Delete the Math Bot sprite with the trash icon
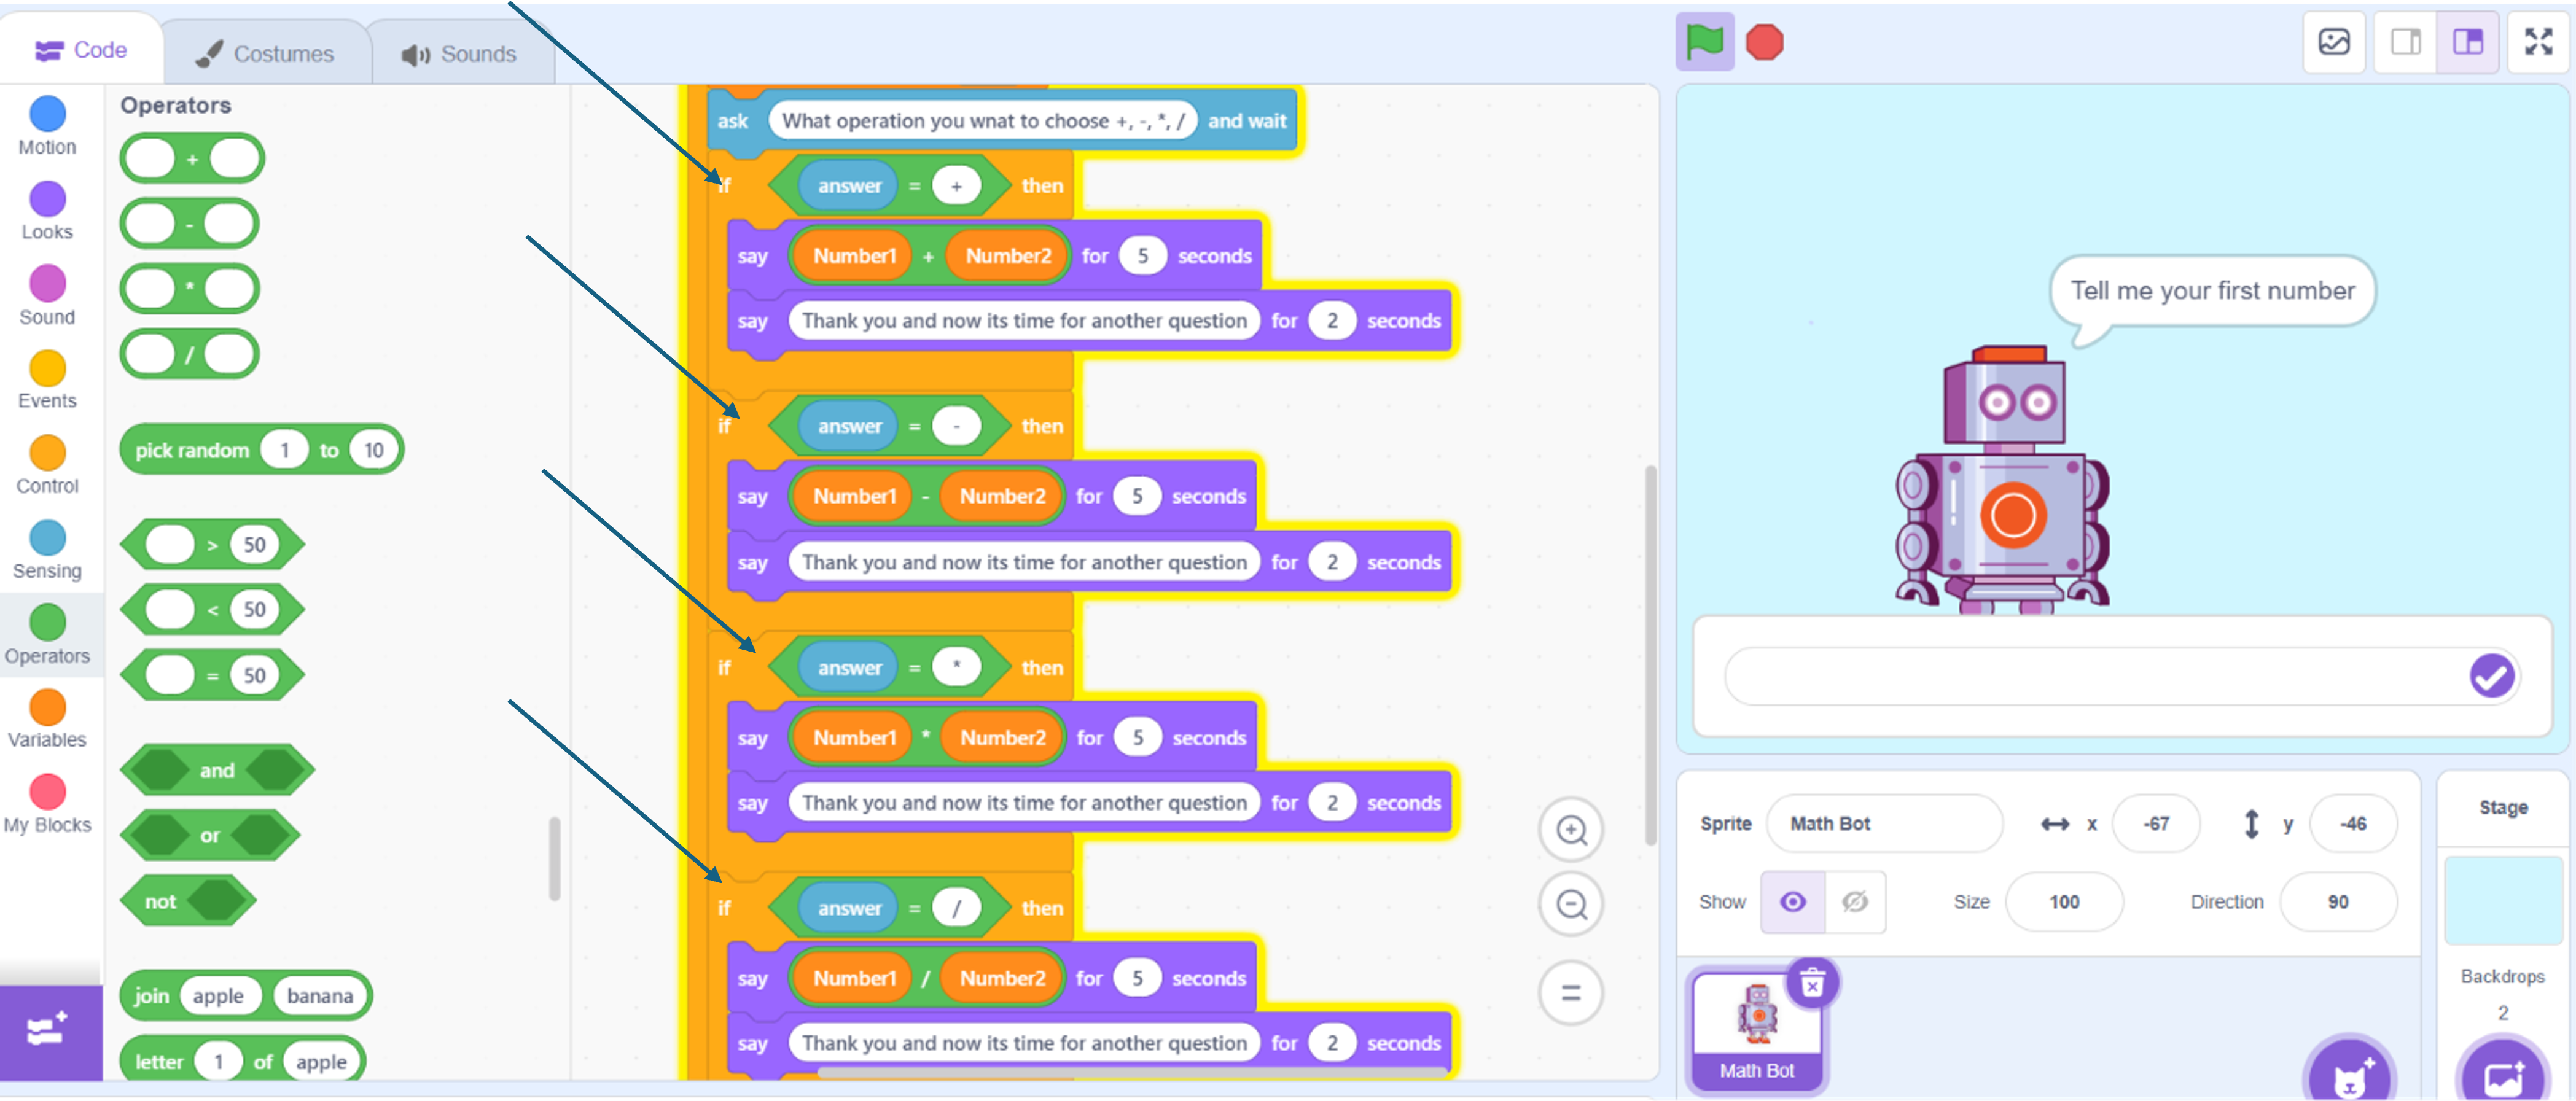2576x1101 pixels. [x=1812, y=984]
